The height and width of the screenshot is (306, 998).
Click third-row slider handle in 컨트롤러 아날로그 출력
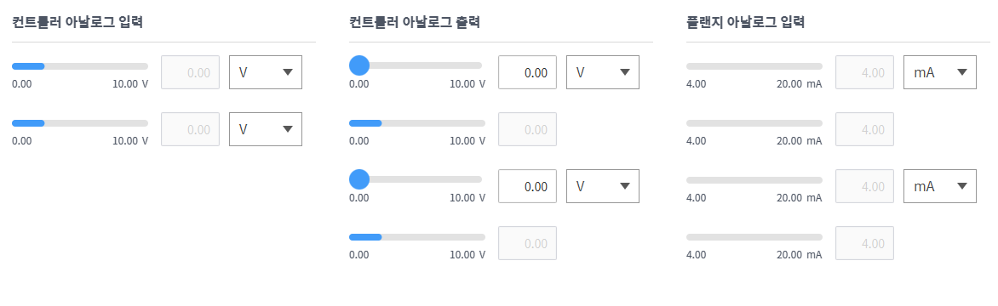pyautogui.click(x=359, y=179)
